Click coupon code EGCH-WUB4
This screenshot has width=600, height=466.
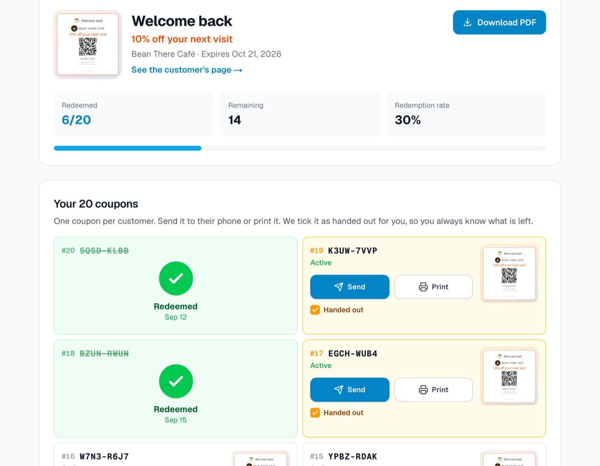353,354
